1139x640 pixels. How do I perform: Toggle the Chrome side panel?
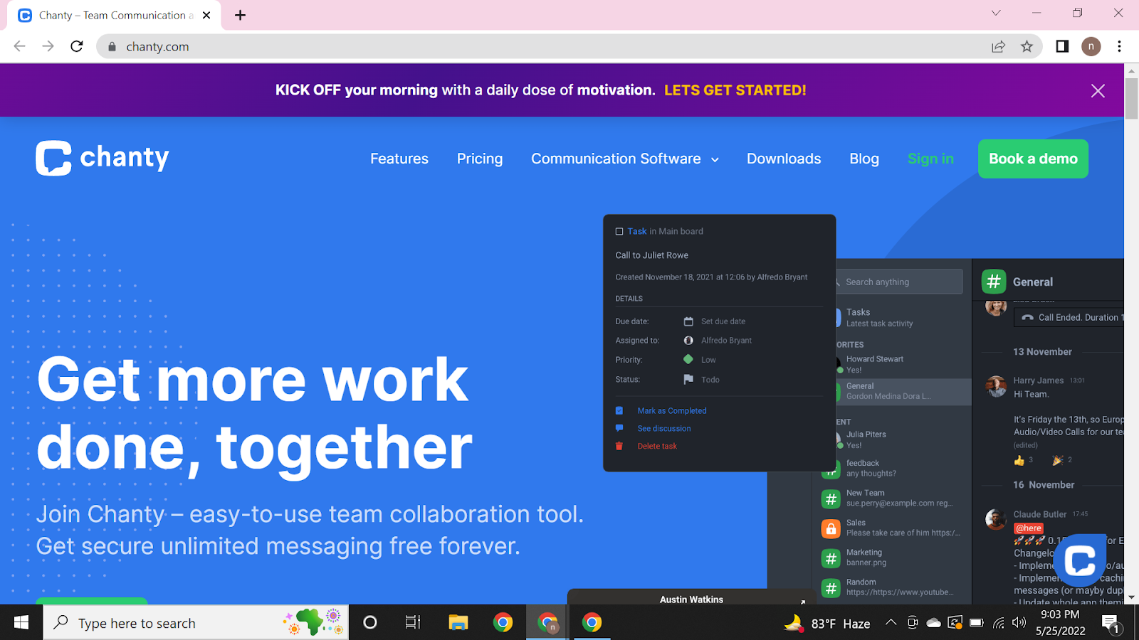1062,47
